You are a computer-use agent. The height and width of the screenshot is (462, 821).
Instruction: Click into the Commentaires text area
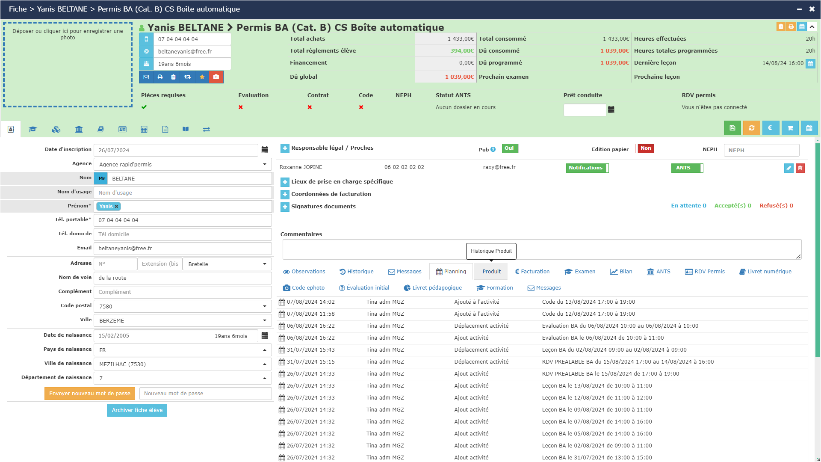(x=542, y=249)
